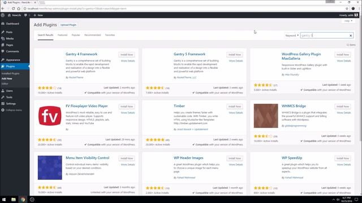Screen dimensions: 362x203
Task: Open the WP Header Images title link
Action: [x=188, y=158]
